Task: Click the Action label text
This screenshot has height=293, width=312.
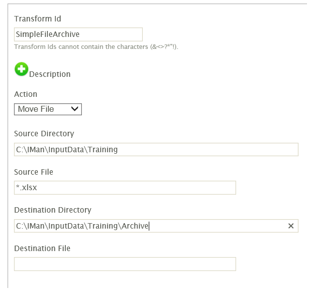Action: 25,94
